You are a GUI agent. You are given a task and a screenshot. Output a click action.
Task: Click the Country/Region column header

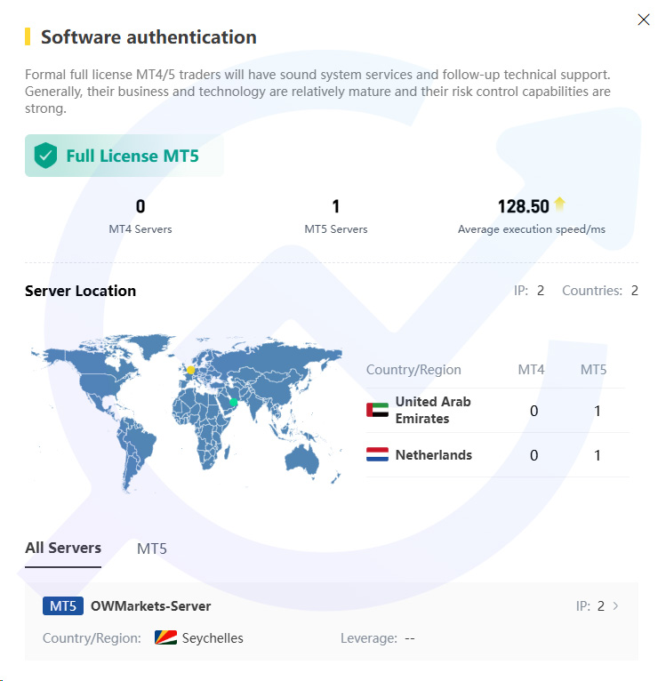413,370
